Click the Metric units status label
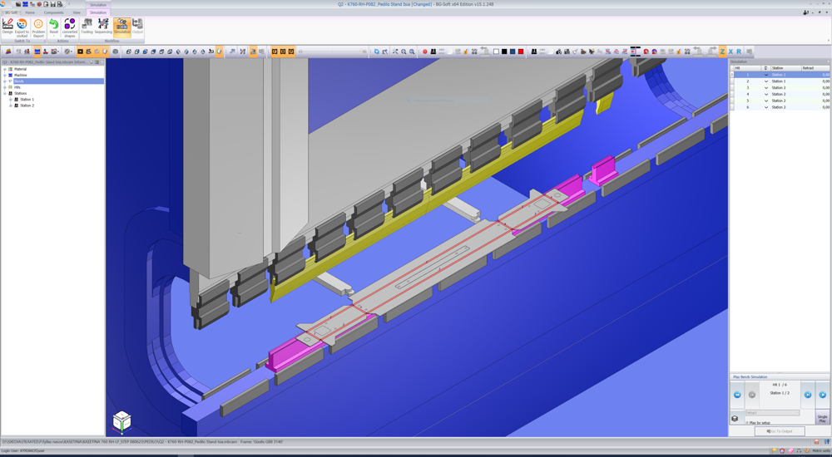The width and height of the screenshot is (832, 457). 821,450
